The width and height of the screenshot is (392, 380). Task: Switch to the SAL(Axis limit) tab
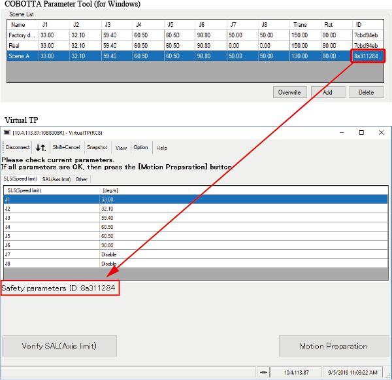(x=56, y=179)
